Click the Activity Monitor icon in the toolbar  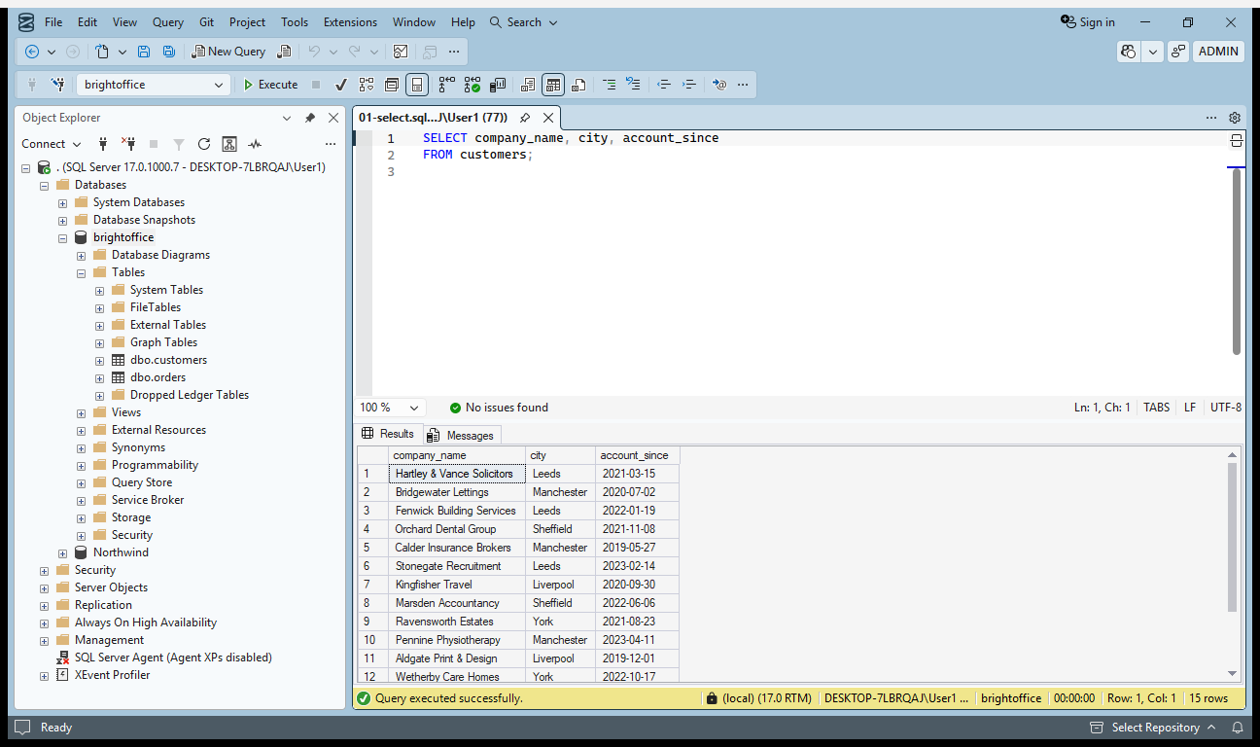pyautogui.click(x=401, y=52)
